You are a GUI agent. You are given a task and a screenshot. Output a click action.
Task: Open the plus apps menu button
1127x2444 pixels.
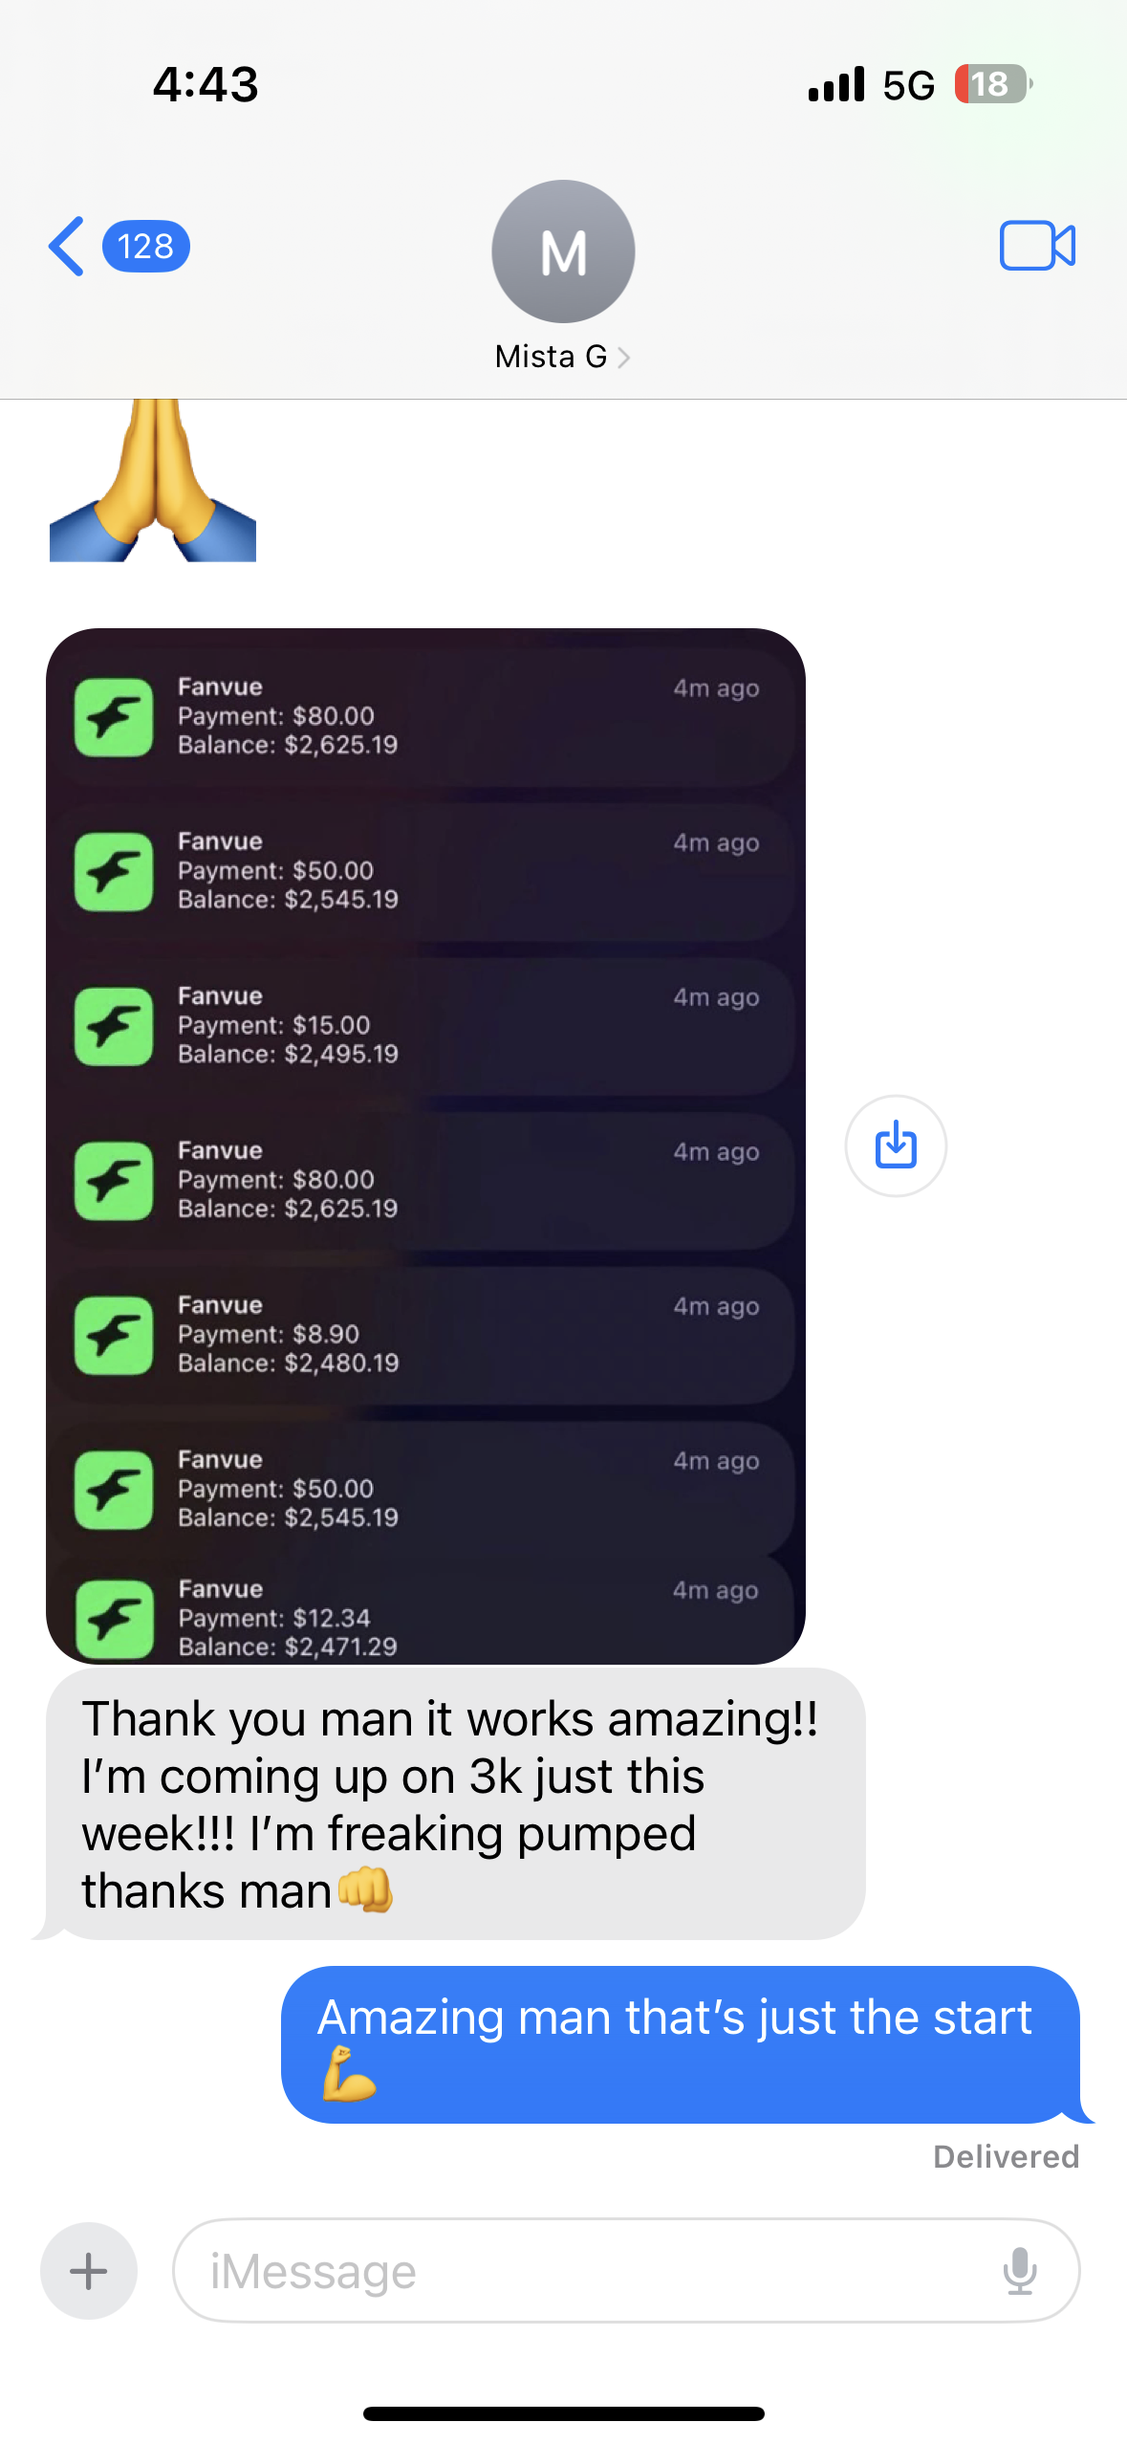(89, 2271)
